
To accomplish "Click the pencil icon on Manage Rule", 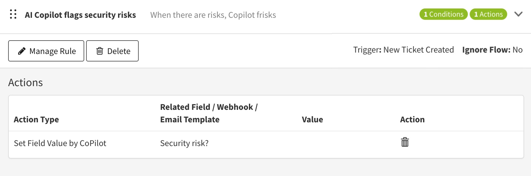I will click(x=22, y=51).
